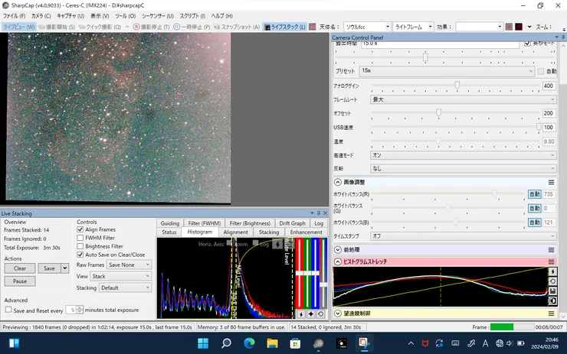The height and width of the screenshot is (354, 567).
Task: Click the Clear button
Action: (x=20, y=268)
